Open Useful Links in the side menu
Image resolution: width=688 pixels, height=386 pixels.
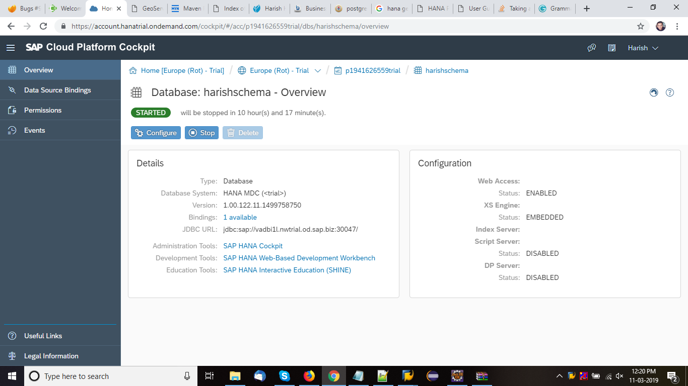point(60,336)
